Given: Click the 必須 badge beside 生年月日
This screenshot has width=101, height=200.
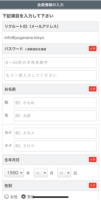Looking at the screenshot, I should (x=93, y=160).
